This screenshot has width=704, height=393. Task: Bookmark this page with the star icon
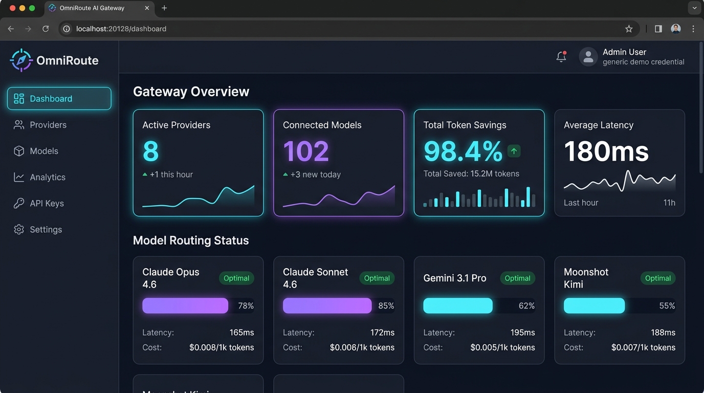point(629,29)
